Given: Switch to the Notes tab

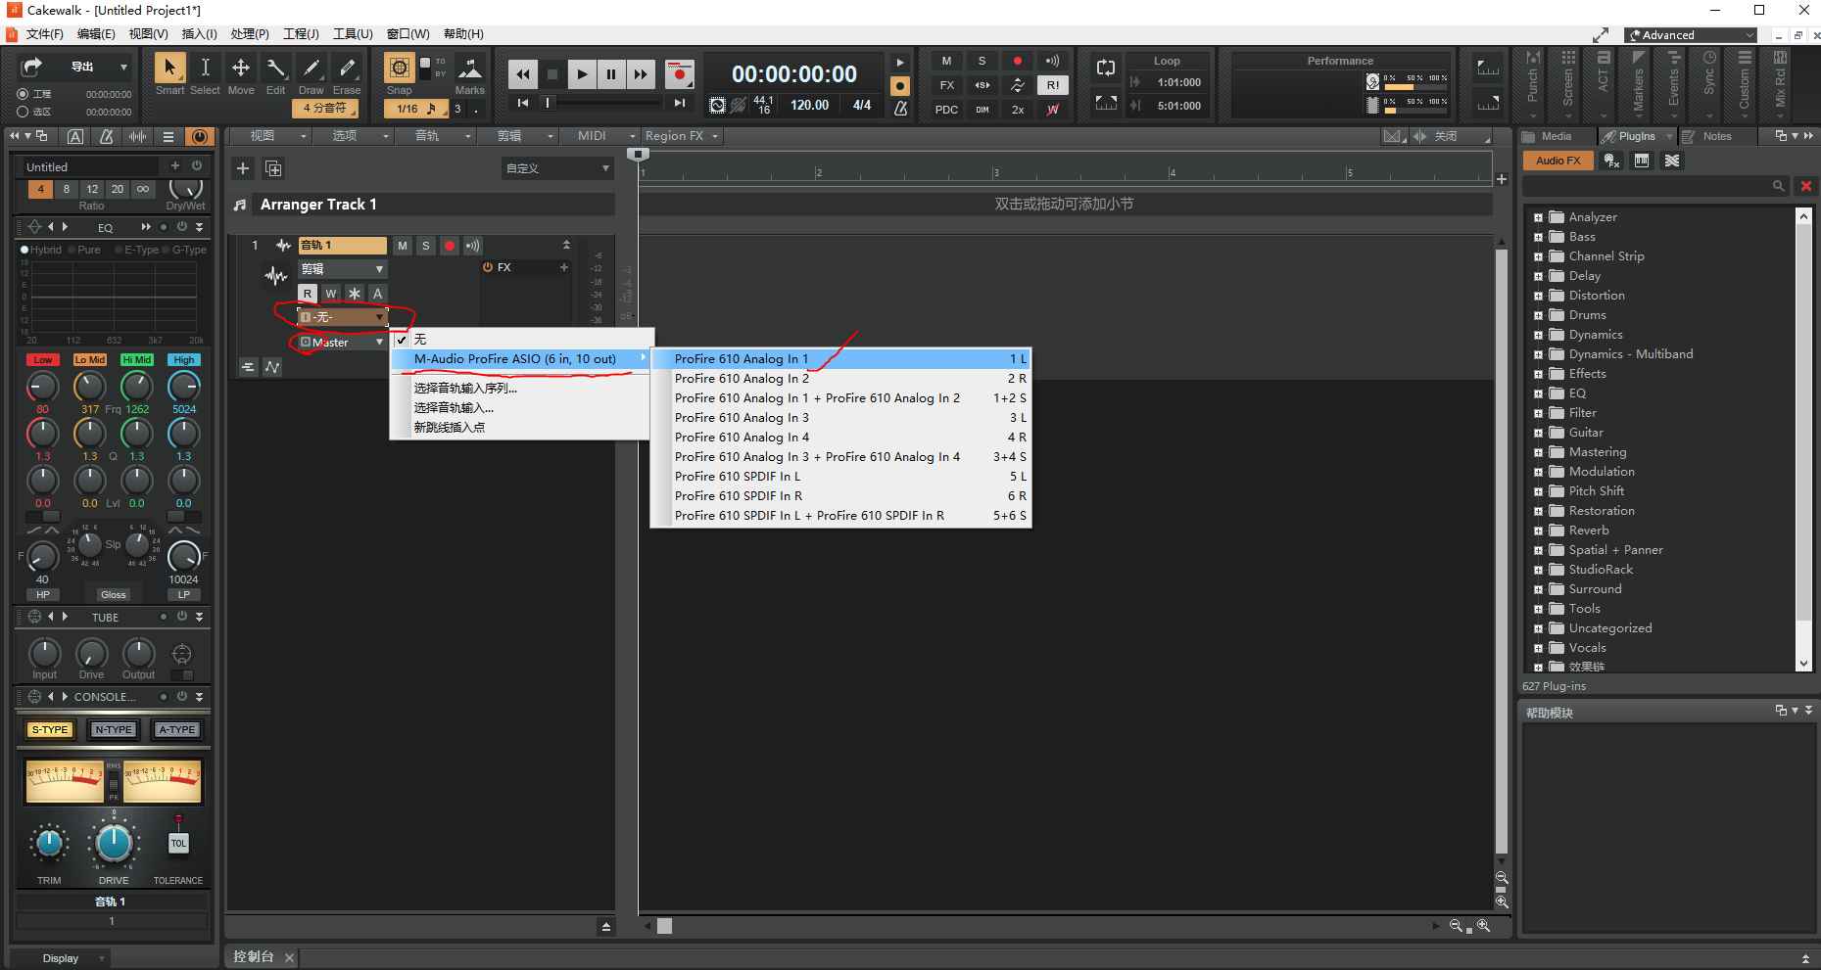Looking at the screenshot, I should click(1716, 136).
